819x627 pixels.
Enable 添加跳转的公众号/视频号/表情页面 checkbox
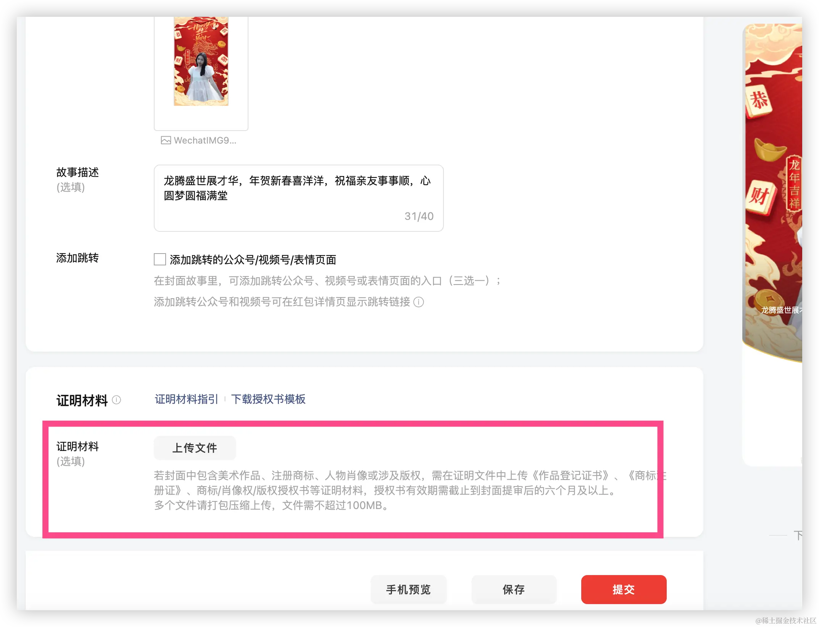pyautogui.click(x=160, y=259)
